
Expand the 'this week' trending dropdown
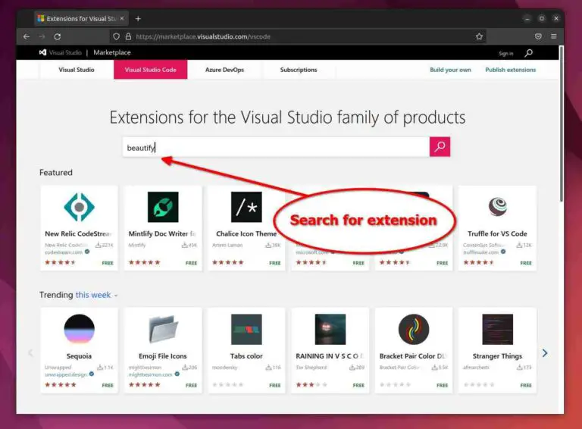pyautogui.click(x=96, y=295)
